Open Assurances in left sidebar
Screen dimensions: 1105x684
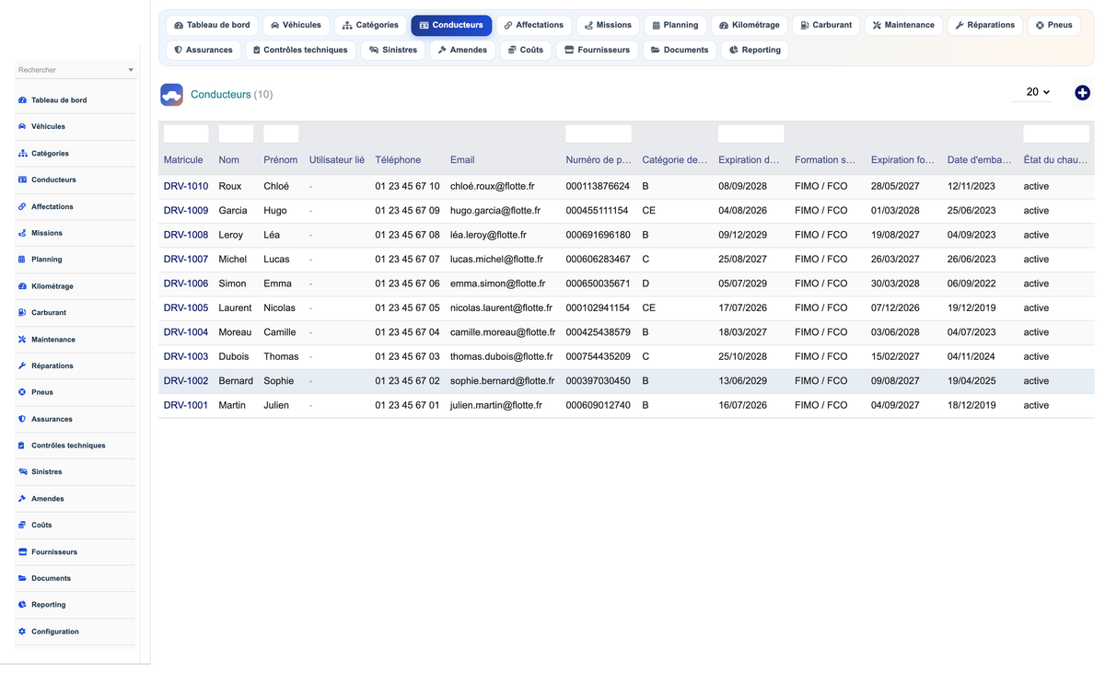75,419
